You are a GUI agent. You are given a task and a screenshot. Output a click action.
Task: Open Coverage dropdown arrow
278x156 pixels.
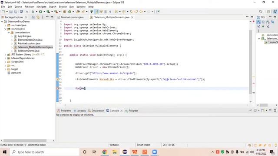[52, 12]
